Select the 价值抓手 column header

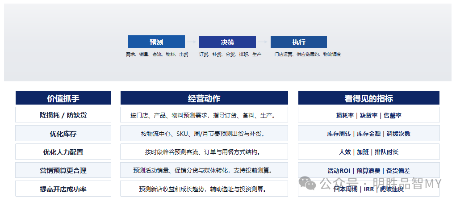pos(63,98)
